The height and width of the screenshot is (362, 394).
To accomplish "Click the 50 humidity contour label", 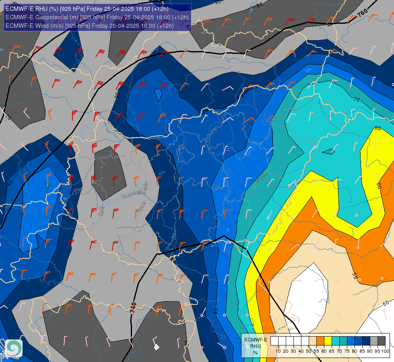I will pyautogui.click(x=386, y=303).
